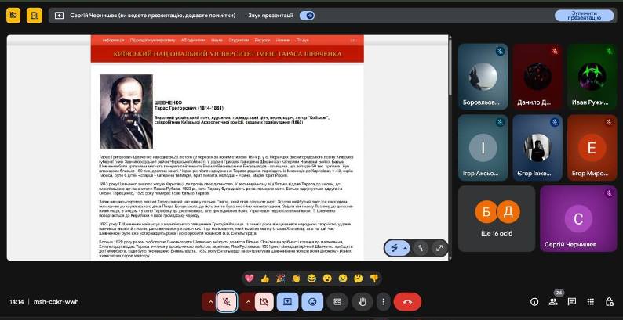Select Єгор Ієже participant tile
Viewport: 623px width, 320px height.
537,148
